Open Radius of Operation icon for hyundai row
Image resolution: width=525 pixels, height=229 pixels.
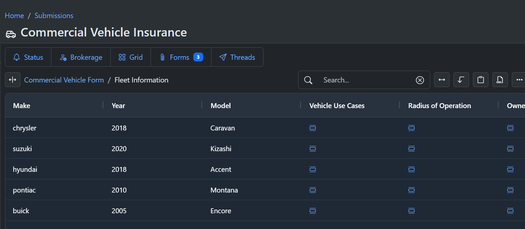411,169
